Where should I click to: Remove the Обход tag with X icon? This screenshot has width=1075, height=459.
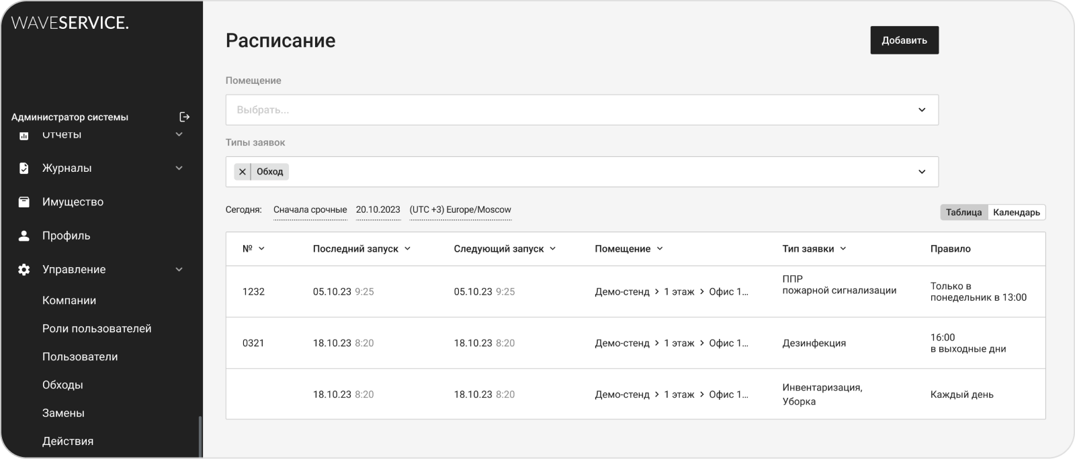243,172
